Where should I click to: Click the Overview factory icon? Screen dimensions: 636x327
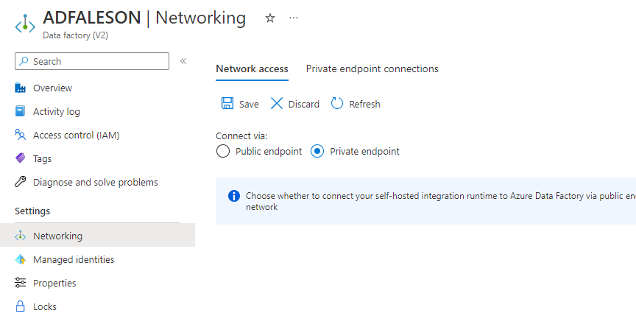(x=21, y=88)
